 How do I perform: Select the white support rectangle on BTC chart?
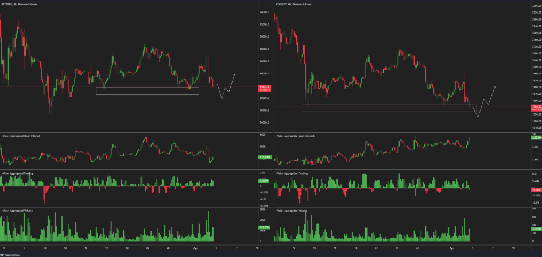pyautogui.click(x=148, y=90)
